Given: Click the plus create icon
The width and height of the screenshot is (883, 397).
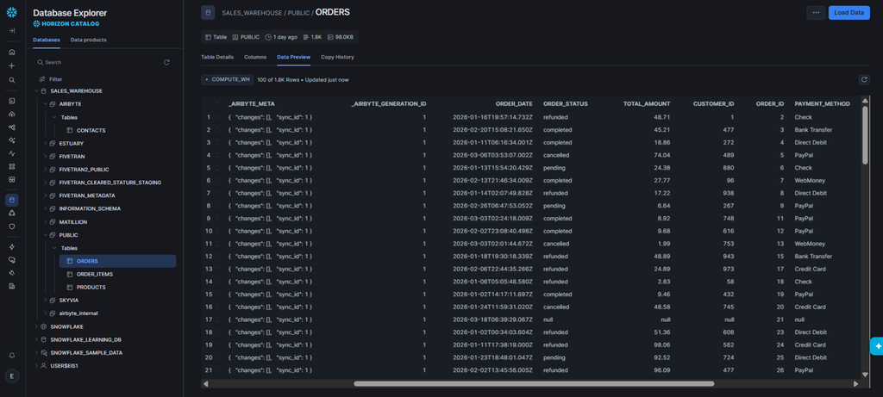Looking at the screenshot, I should [x=12, y=65].
